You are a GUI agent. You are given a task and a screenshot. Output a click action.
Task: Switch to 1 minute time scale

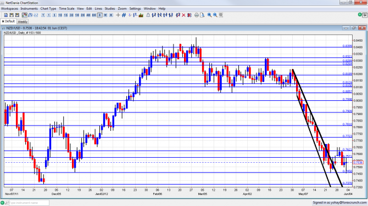point(48,15)
